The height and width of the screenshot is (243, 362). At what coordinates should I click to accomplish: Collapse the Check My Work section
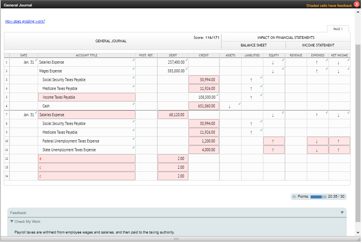[12, 221]
